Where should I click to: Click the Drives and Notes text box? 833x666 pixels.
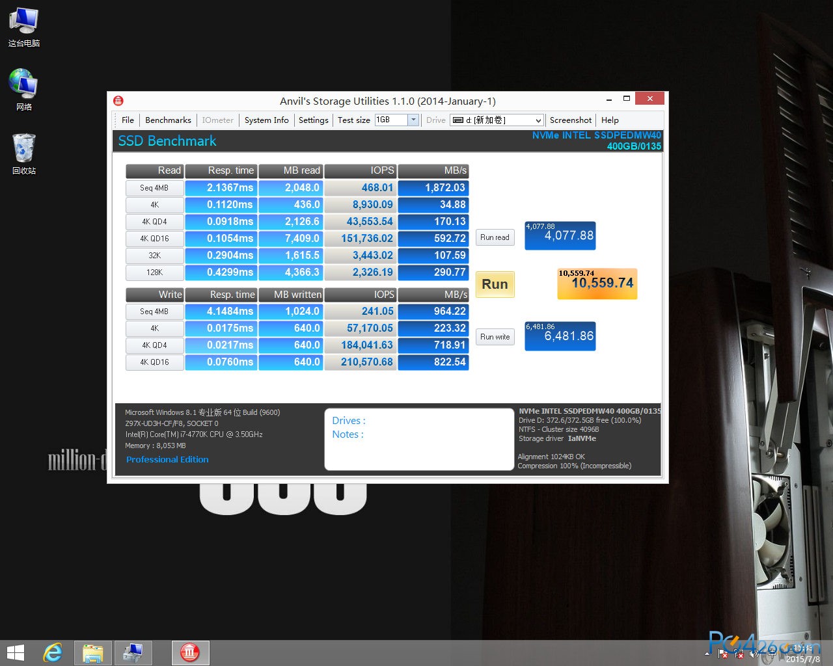pyautogui.click(x=419, y=439)
